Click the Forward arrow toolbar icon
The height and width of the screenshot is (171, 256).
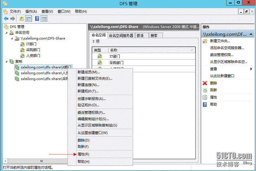pos(13,18)
